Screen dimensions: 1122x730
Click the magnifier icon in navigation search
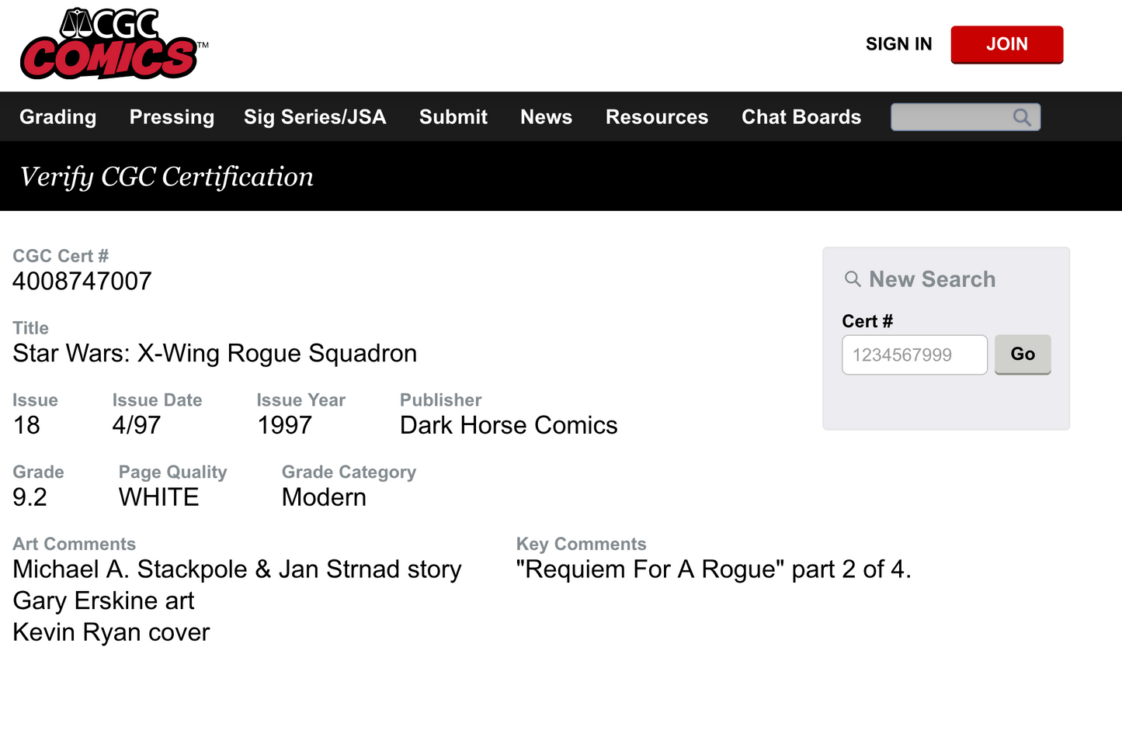(1022, 117)
